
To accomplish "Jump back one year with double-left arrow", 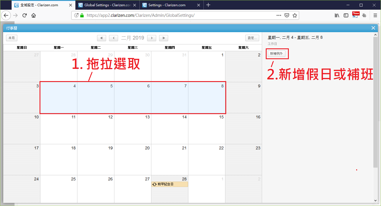I will [x=102, y=38].
